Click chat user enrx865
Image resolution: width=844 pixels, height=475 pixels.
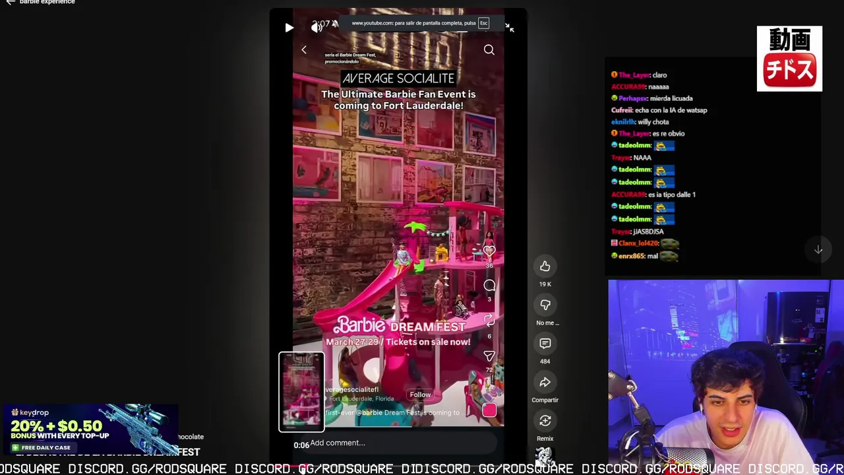pyautogui.click(x=631, y=256)
